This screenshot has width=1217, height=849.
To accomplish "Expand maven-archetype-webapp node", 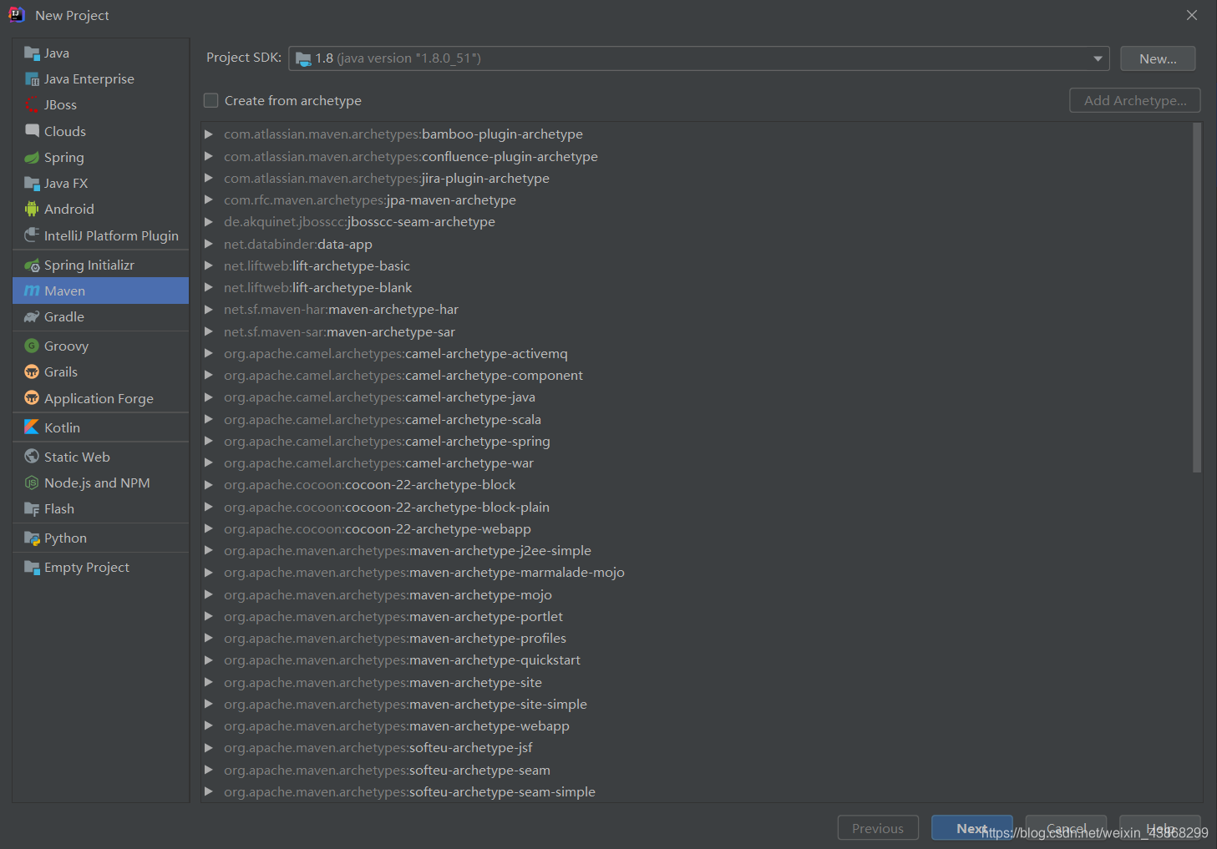I will coord(209,726).
